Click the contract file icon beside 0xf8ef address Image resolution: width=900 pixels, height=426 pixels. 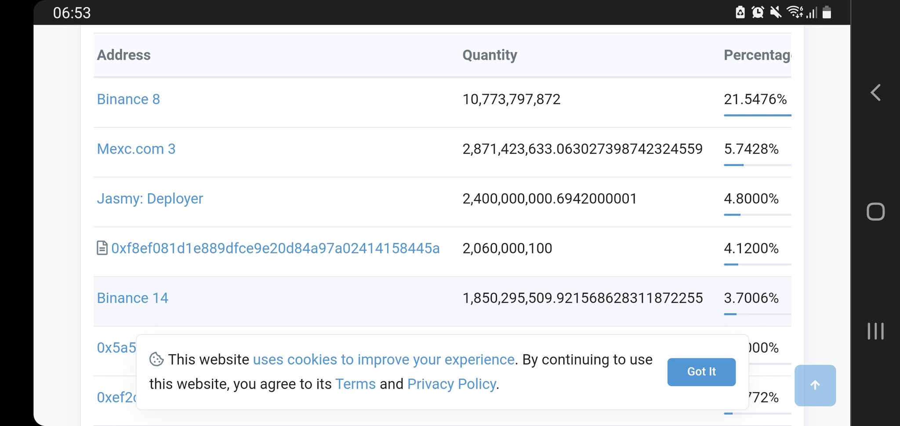(x=102, y=248)
